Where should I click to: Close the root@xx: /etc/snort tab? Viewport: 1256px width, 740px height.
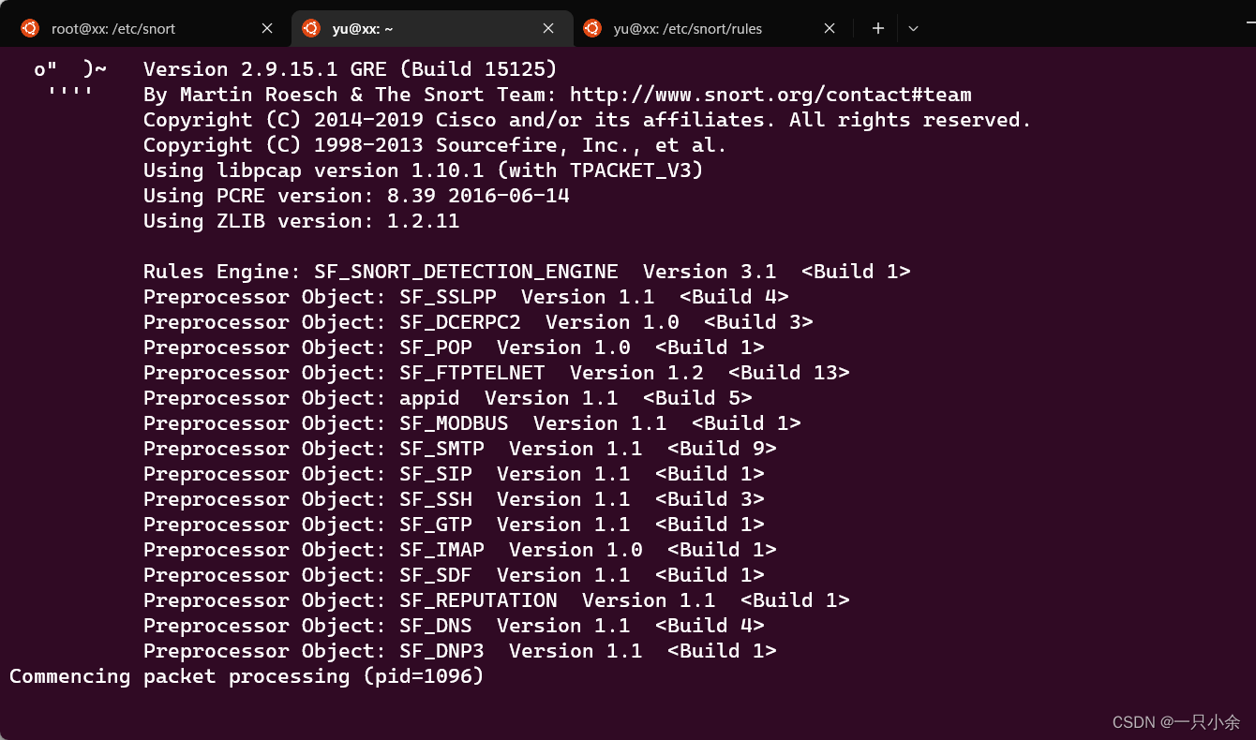click(267, 28)
